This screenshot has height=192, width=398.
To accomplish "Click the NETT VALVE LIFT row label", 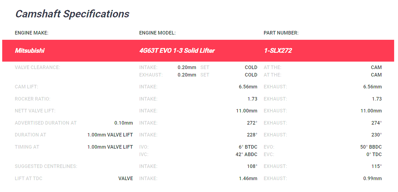I will (35, 111).
